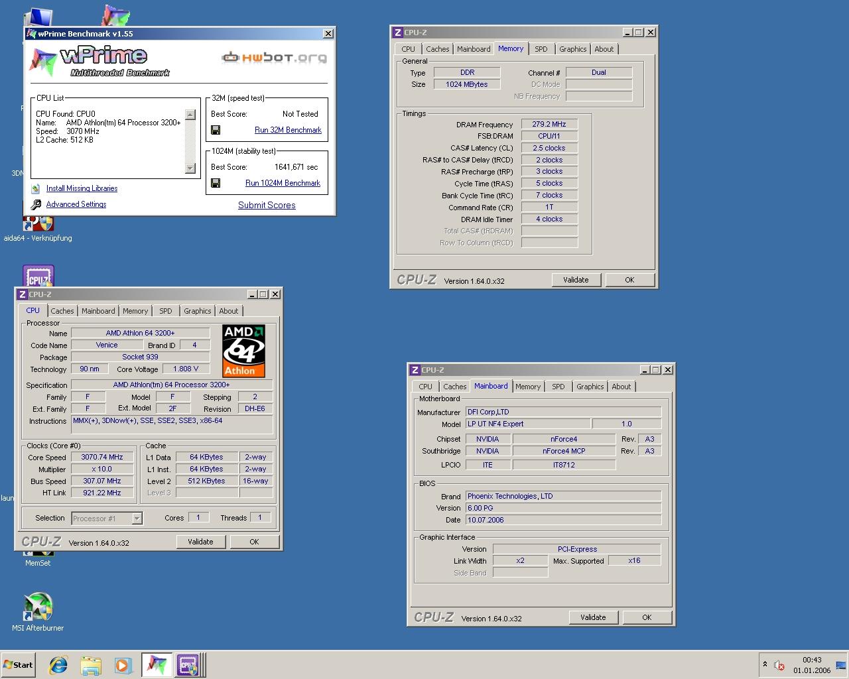This screenshot has height=679, width=849.
Task: Click the Advanced Settings wrench icon
Action: 36,205
